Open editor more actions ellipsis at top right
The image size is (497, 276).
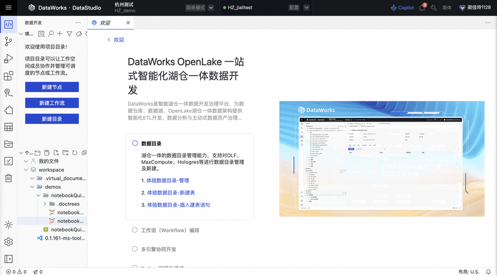[x=488, y=23]
